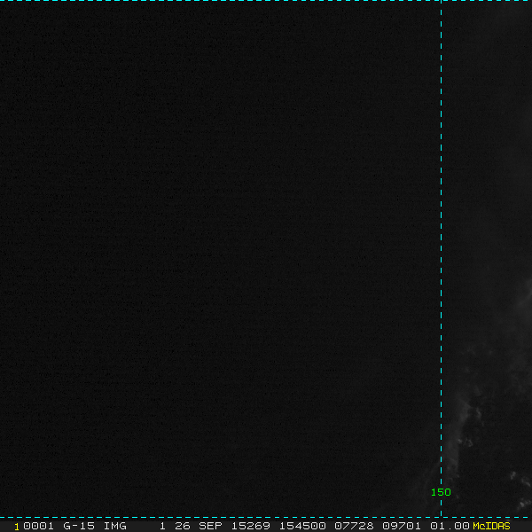Click the center of the dark image area
Image resolution: width=532 pixels, height=532 pixels.
click(x=222, y=257)
